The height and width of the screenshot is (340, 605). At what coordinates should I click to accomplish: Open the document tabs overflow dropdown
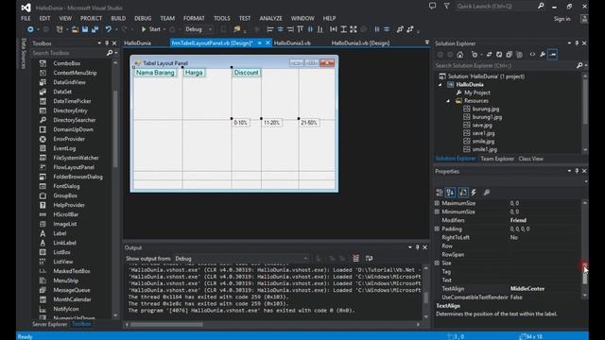[426, 42]
